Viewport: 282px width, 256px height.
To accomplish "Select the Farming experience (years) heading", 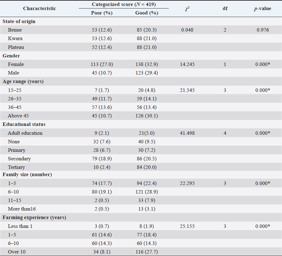I will pos(34,217).
